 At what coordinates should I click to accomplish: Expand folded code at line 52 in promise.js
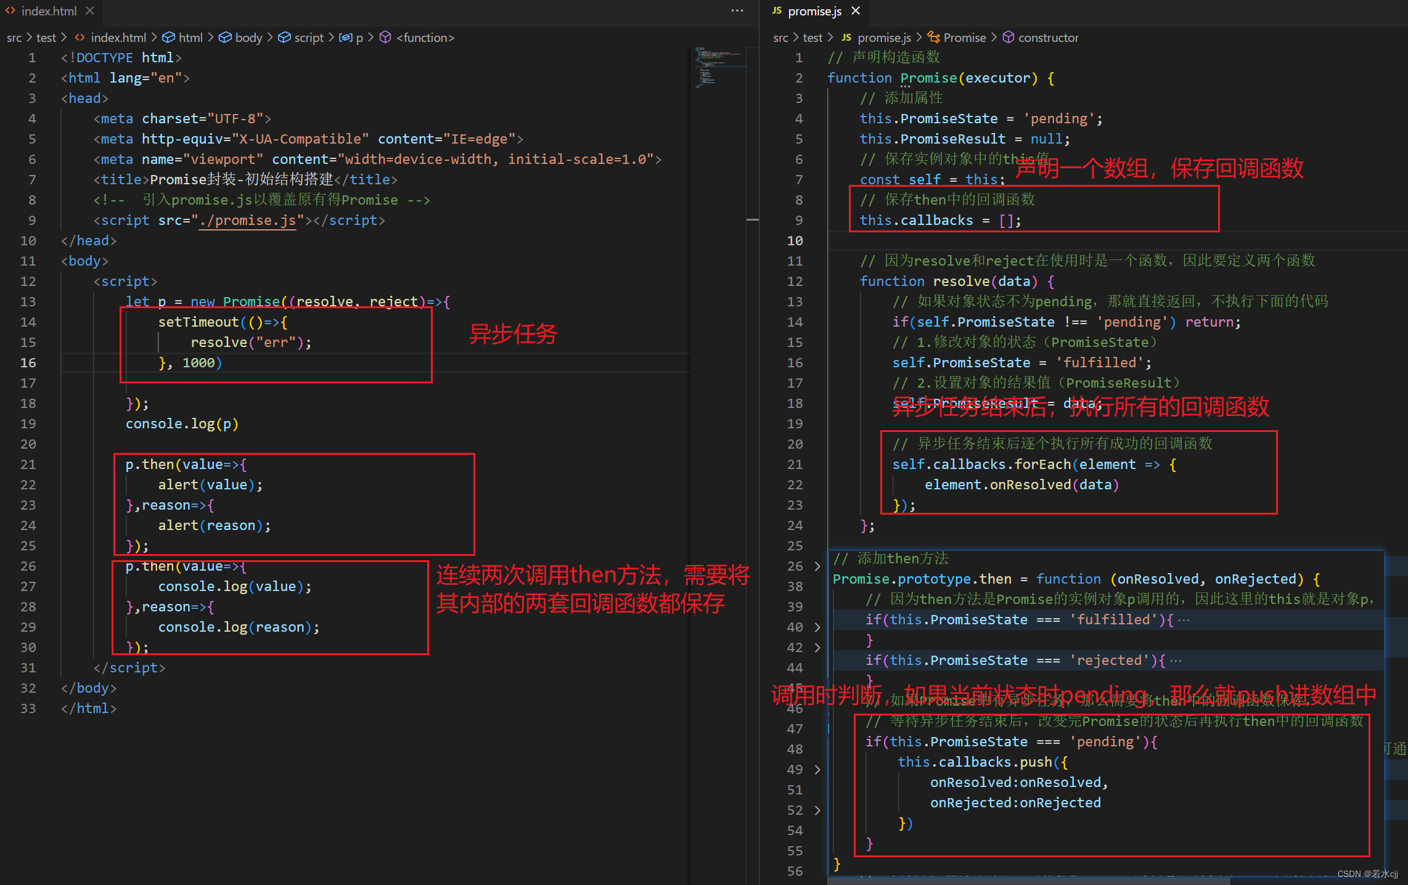(817, 810)
